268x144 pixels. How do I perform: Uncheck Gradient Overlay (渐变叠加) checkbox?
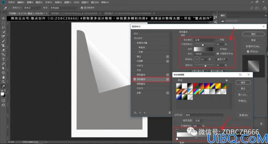coord(135,79)
